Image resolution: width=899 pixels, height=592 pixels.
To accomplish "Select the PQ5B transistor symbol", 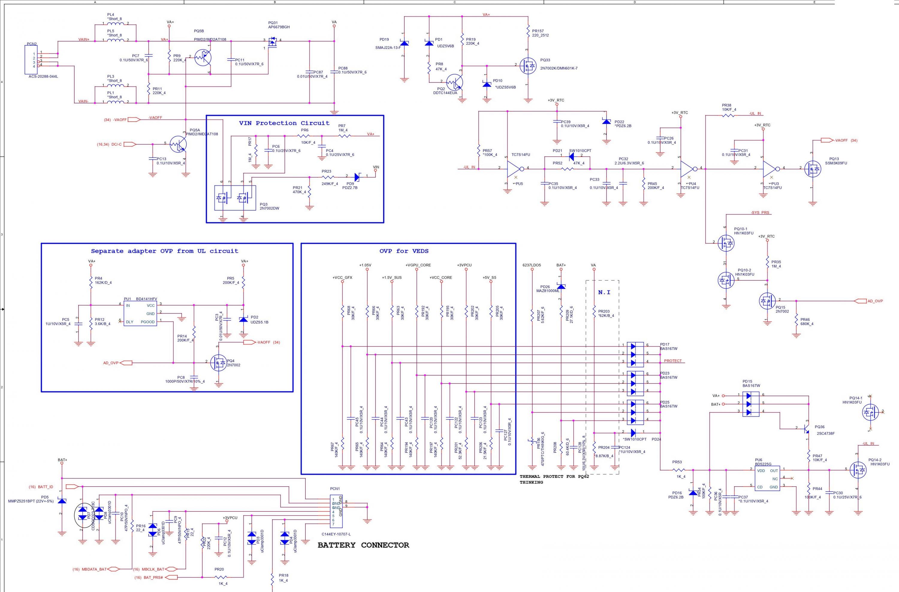I will click(x=203, y=58).
